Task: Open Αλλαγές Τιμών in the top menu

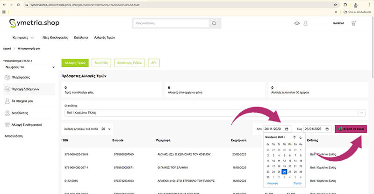Action: point(104,37)
